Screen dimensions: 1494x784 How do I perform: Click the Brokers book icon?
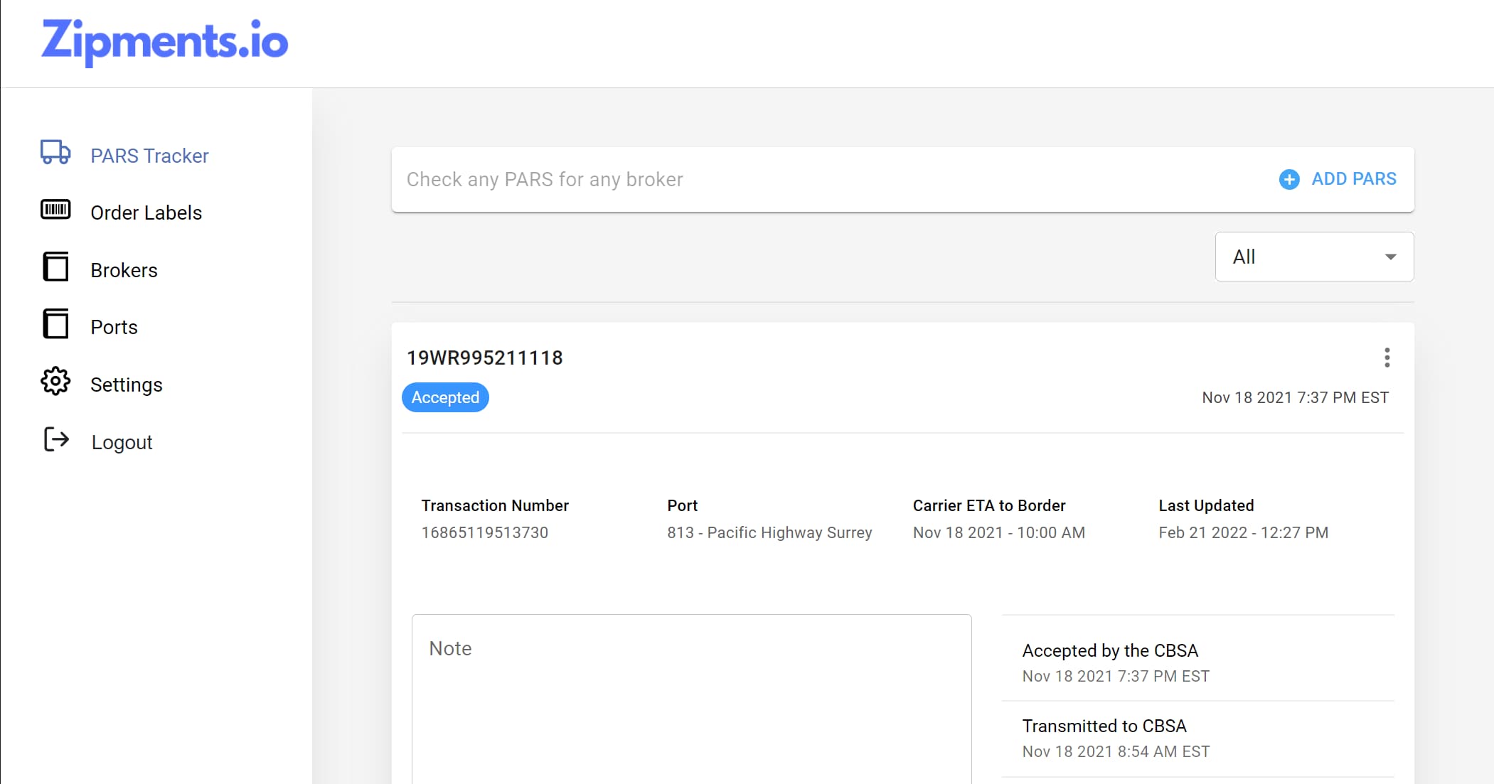(55, 267)
